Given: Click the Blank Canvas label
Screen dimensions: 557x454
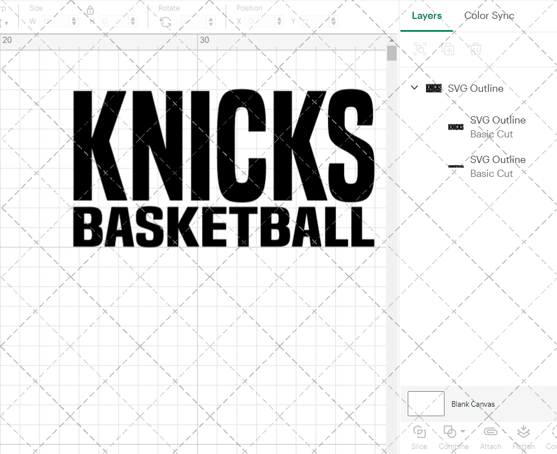Looking at the screenshot, I should click(473, 404).
